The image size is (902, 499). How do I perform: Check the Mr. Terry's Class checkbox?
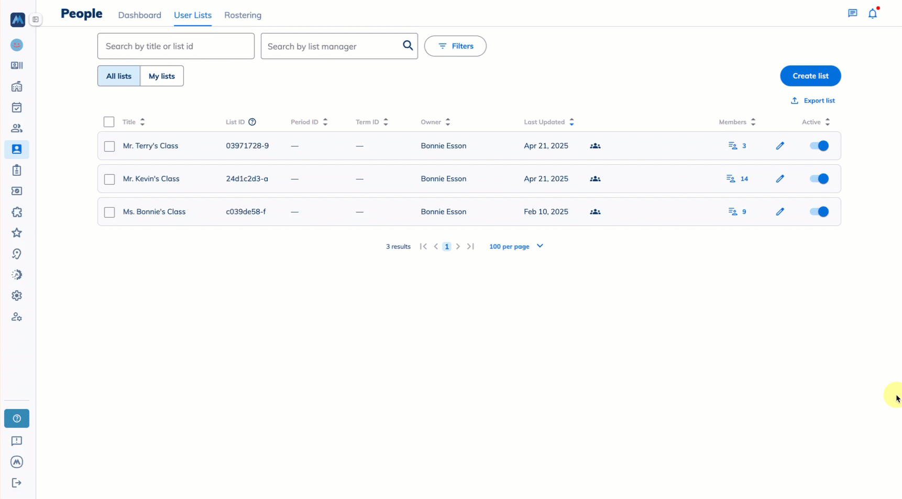coord(109,146)
